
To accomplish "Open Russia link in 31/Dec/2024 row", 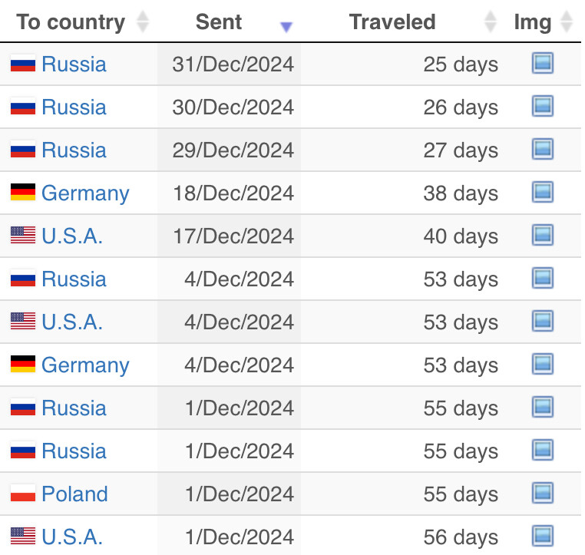I will pyautogui.click(x=74, y=64).
